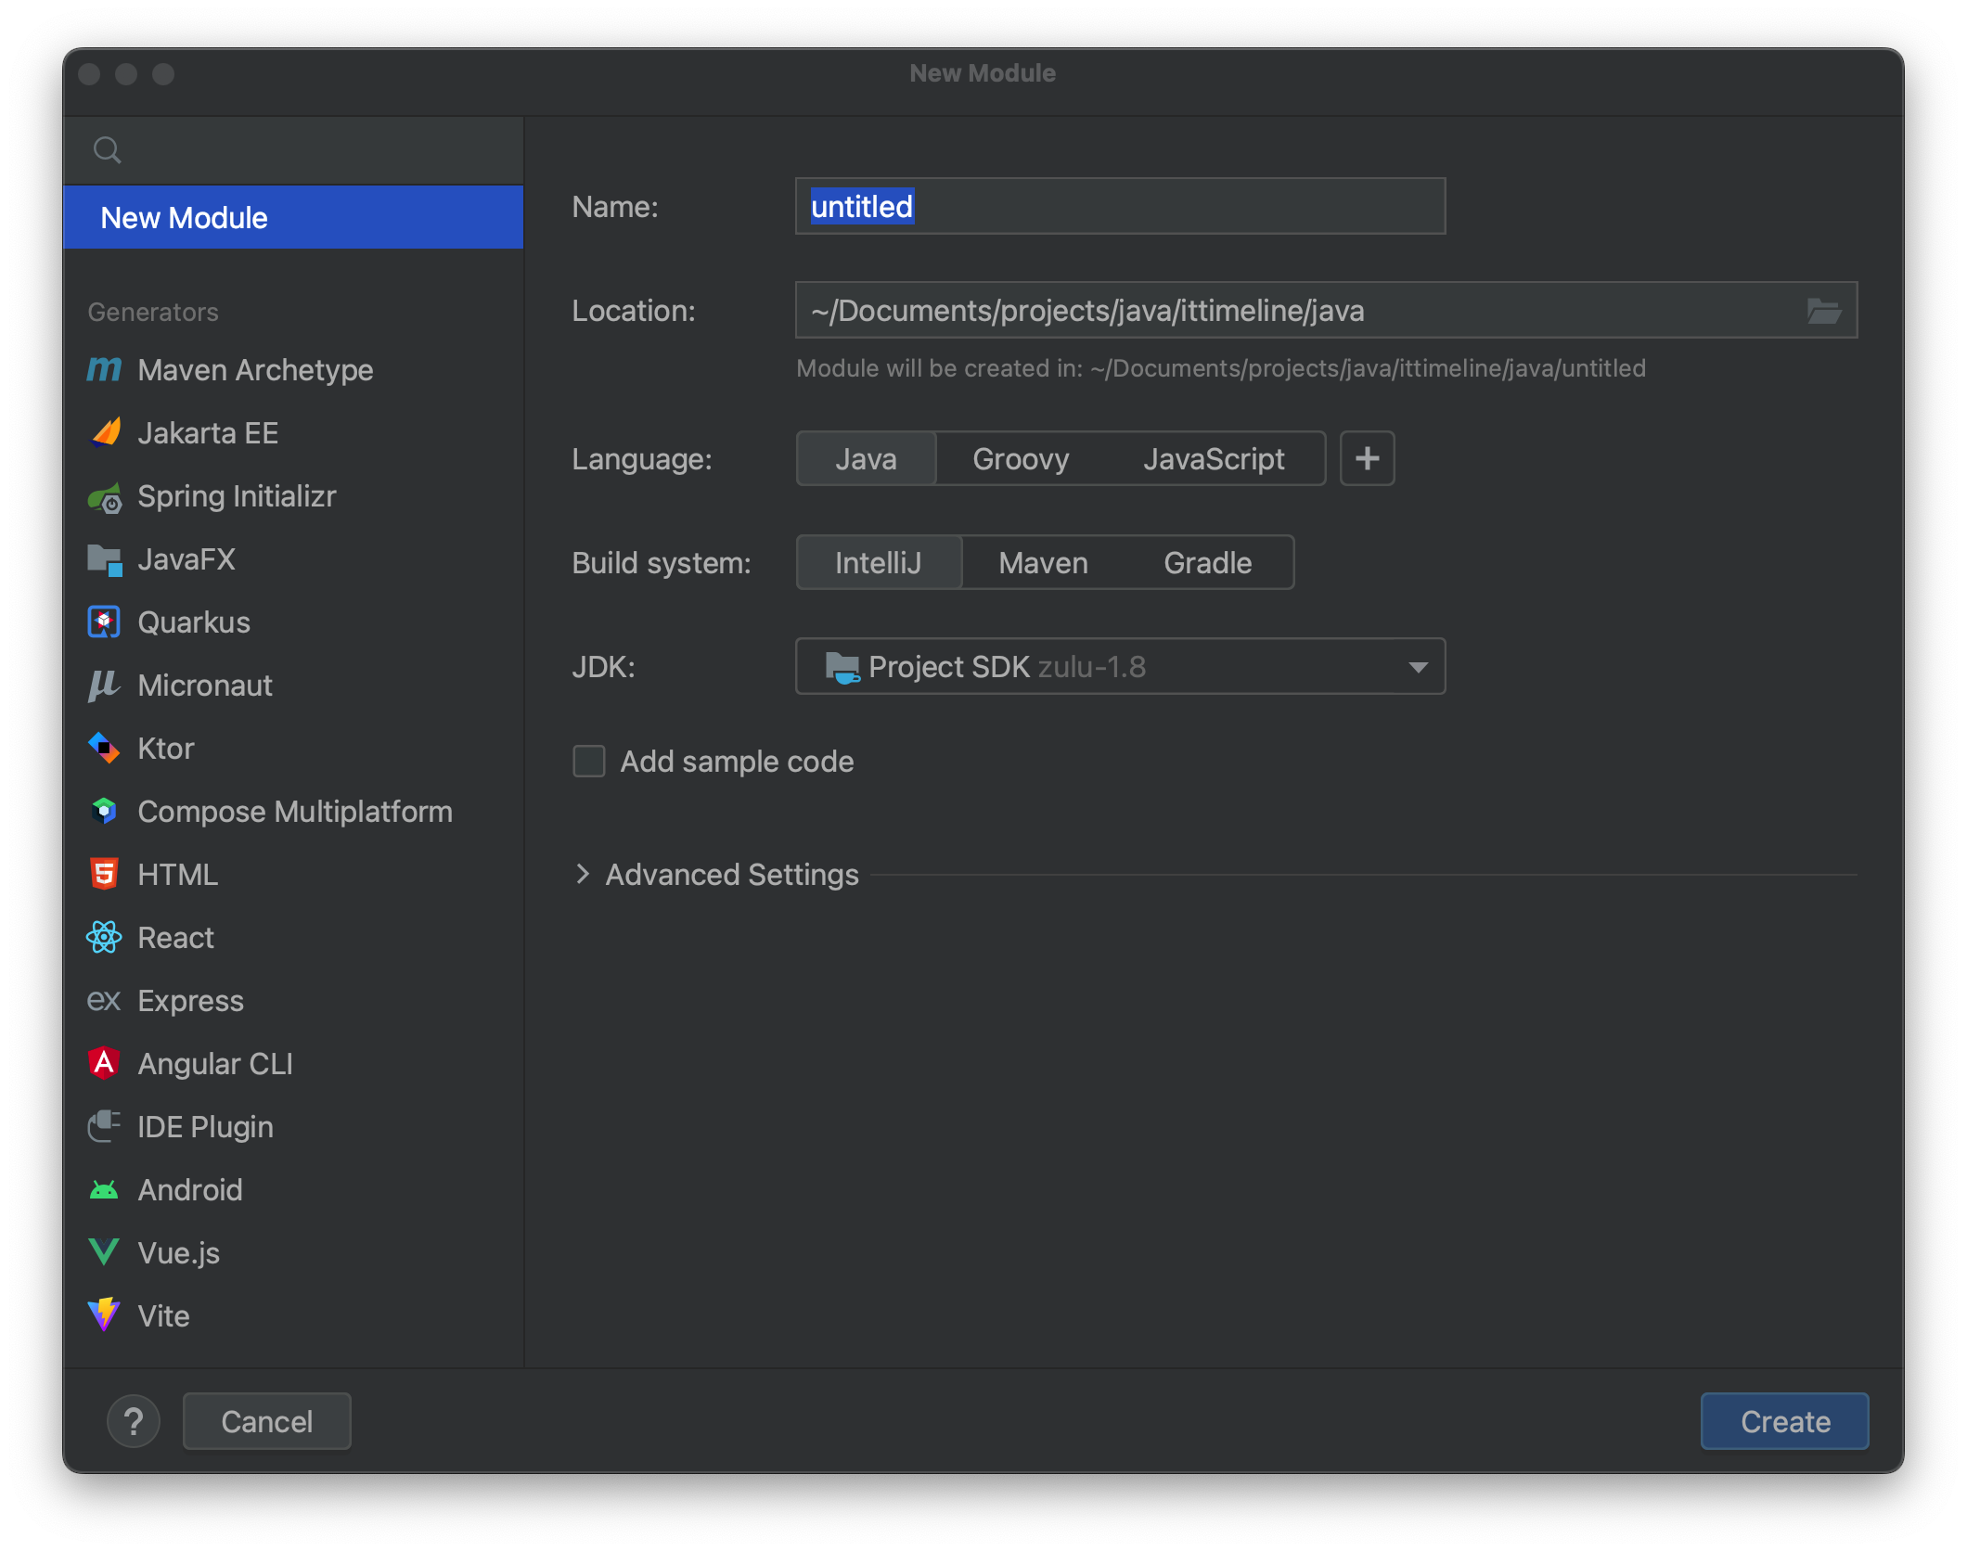Screen dimensions: 1967x1551
Task: Click the Vite label
Action: click(163, 1316)
